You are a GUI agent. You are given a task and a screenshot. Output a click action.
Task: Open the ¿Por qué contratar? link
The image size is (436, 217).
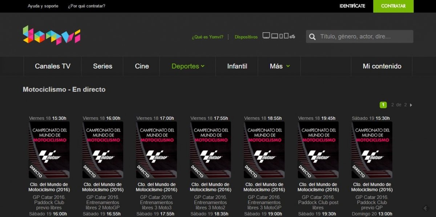click(86, 6)
